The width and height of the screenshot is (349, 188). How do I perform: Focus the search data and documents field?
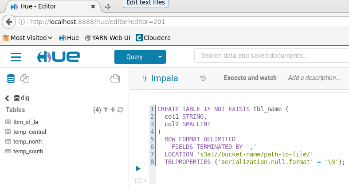[271, 56]
